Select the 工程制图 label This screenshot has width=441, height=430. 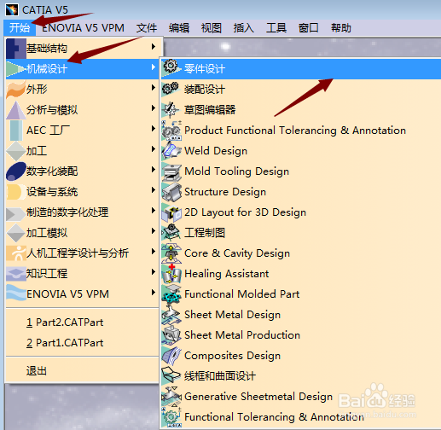(x=205, y=233)
